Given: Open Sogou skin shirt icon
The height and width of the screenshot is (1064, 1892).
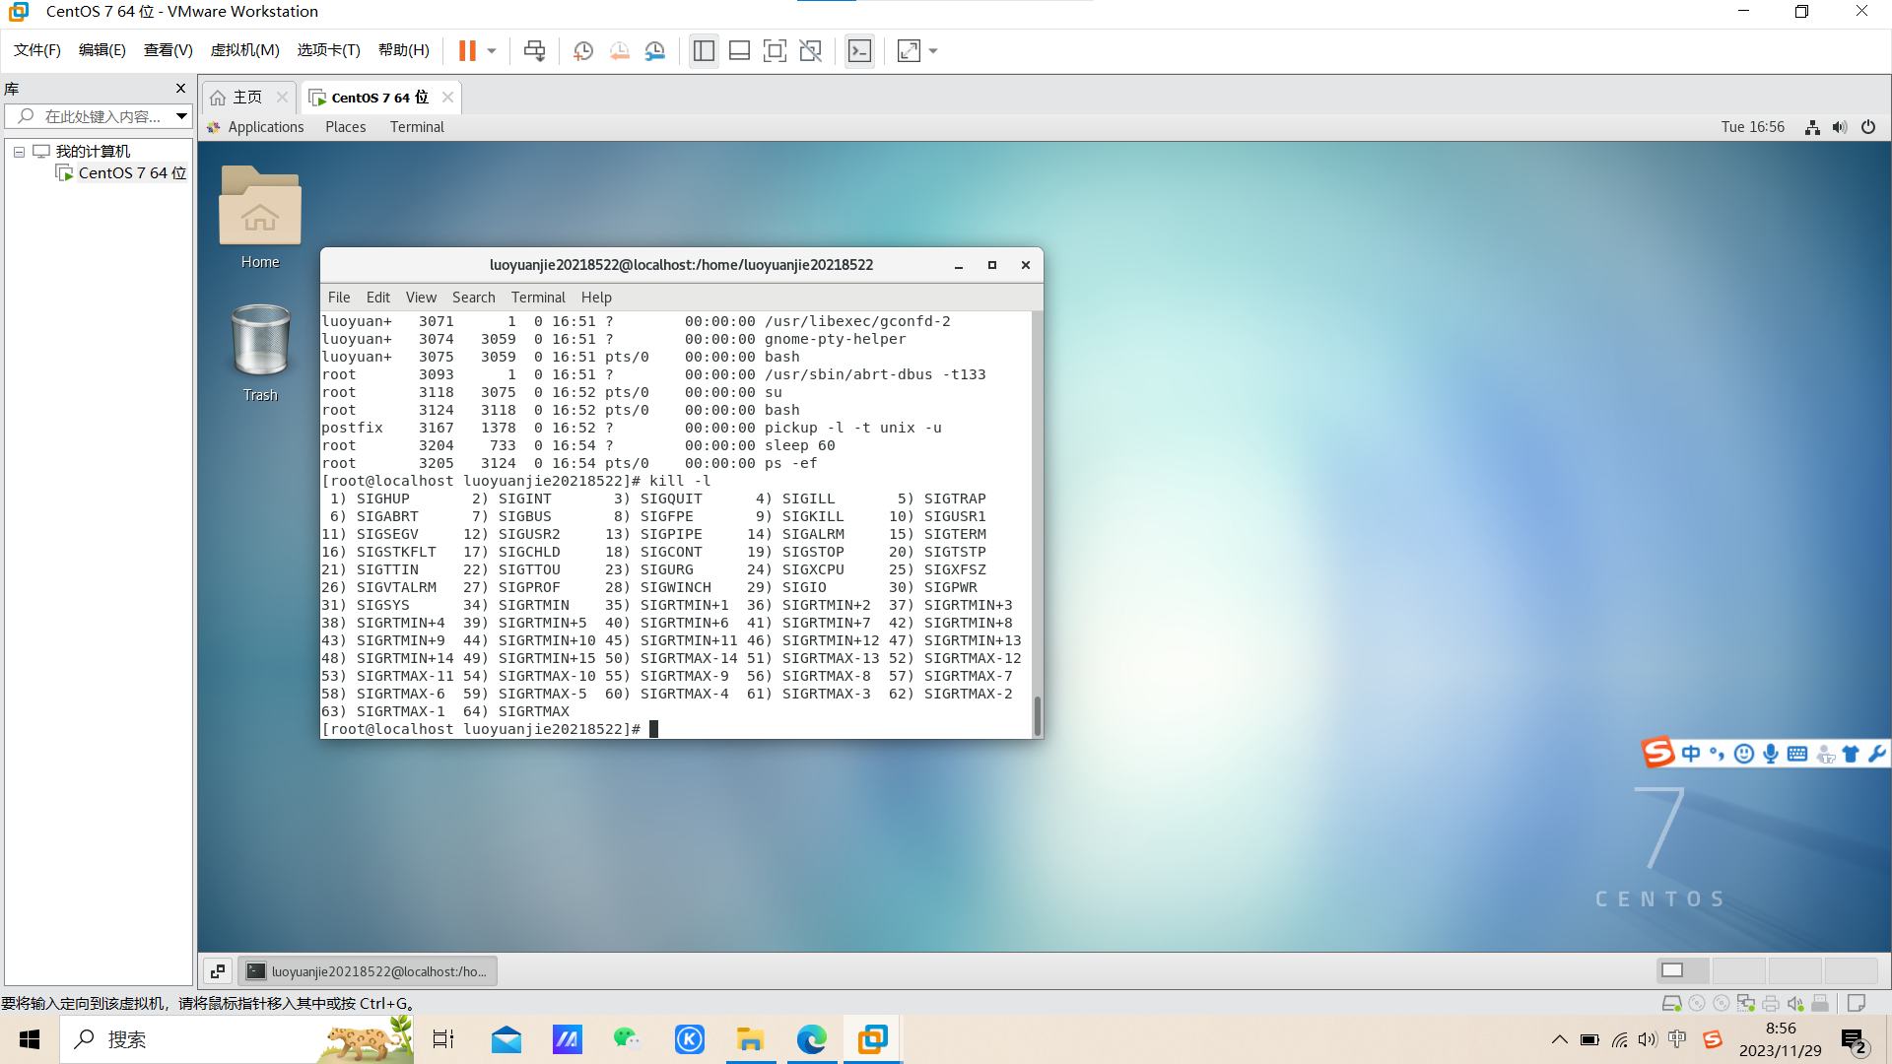Looking at the screenshot, I should [x=1851, y=754].
